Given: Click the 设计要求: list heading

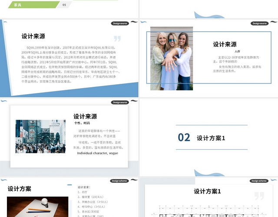Looking at the screenshot, I should click(x=84, y=187).
